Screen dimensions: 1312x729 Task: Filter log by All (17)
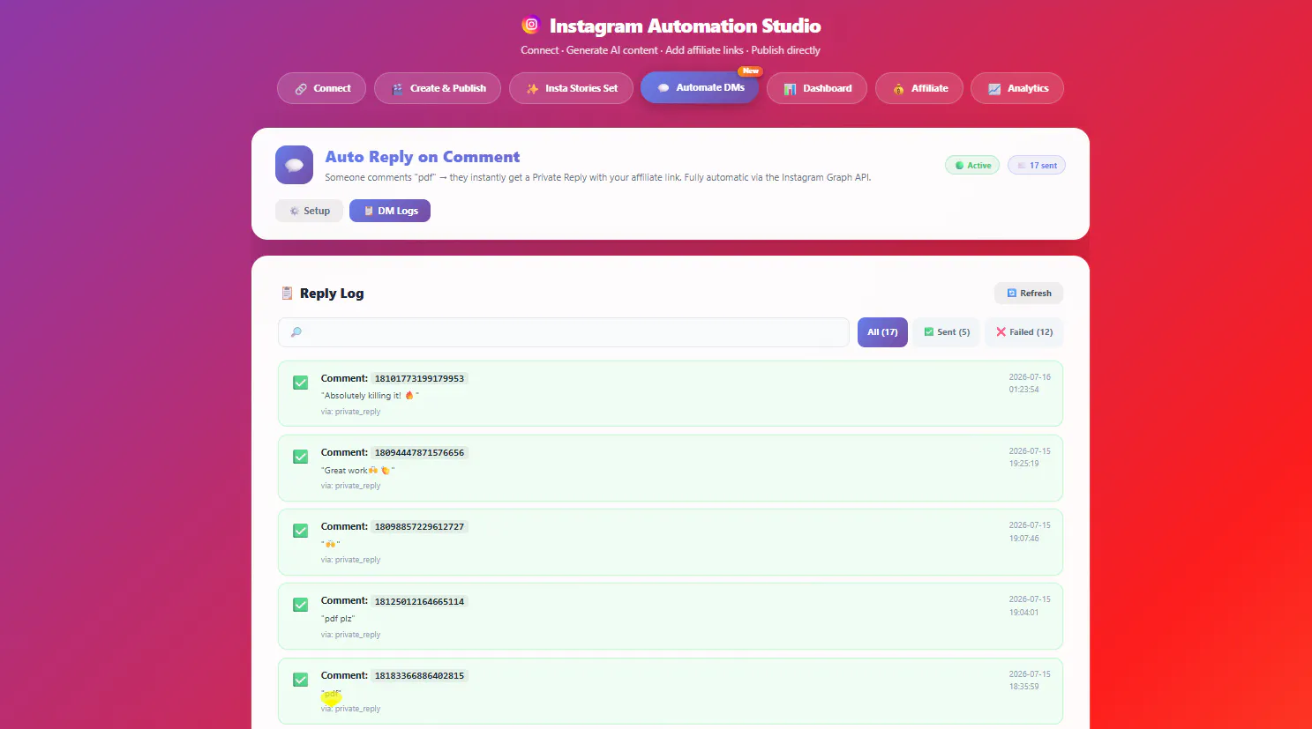coord(882,332)
